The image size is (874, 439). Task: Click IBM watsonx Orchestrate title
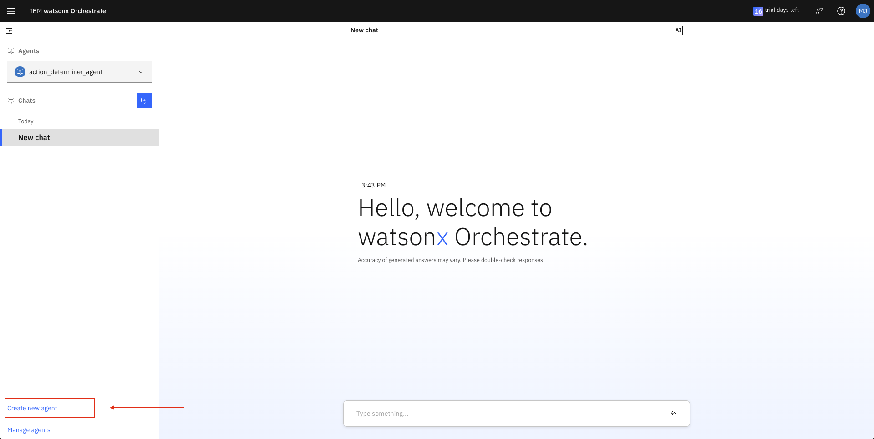pos(68,11)
